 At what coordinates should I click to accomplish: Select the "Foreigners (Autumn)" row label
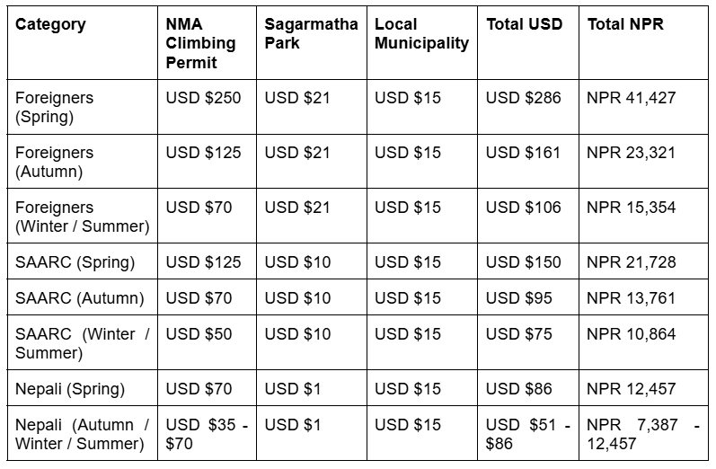click(55, 162)
